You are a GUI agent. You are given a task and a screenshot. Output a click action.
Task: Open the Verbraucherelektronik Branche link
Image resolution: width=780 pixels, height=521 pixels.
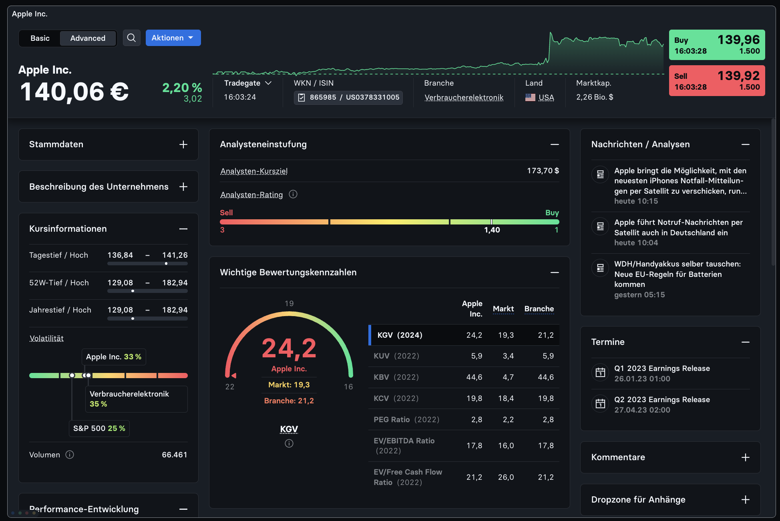click(464, 97)
